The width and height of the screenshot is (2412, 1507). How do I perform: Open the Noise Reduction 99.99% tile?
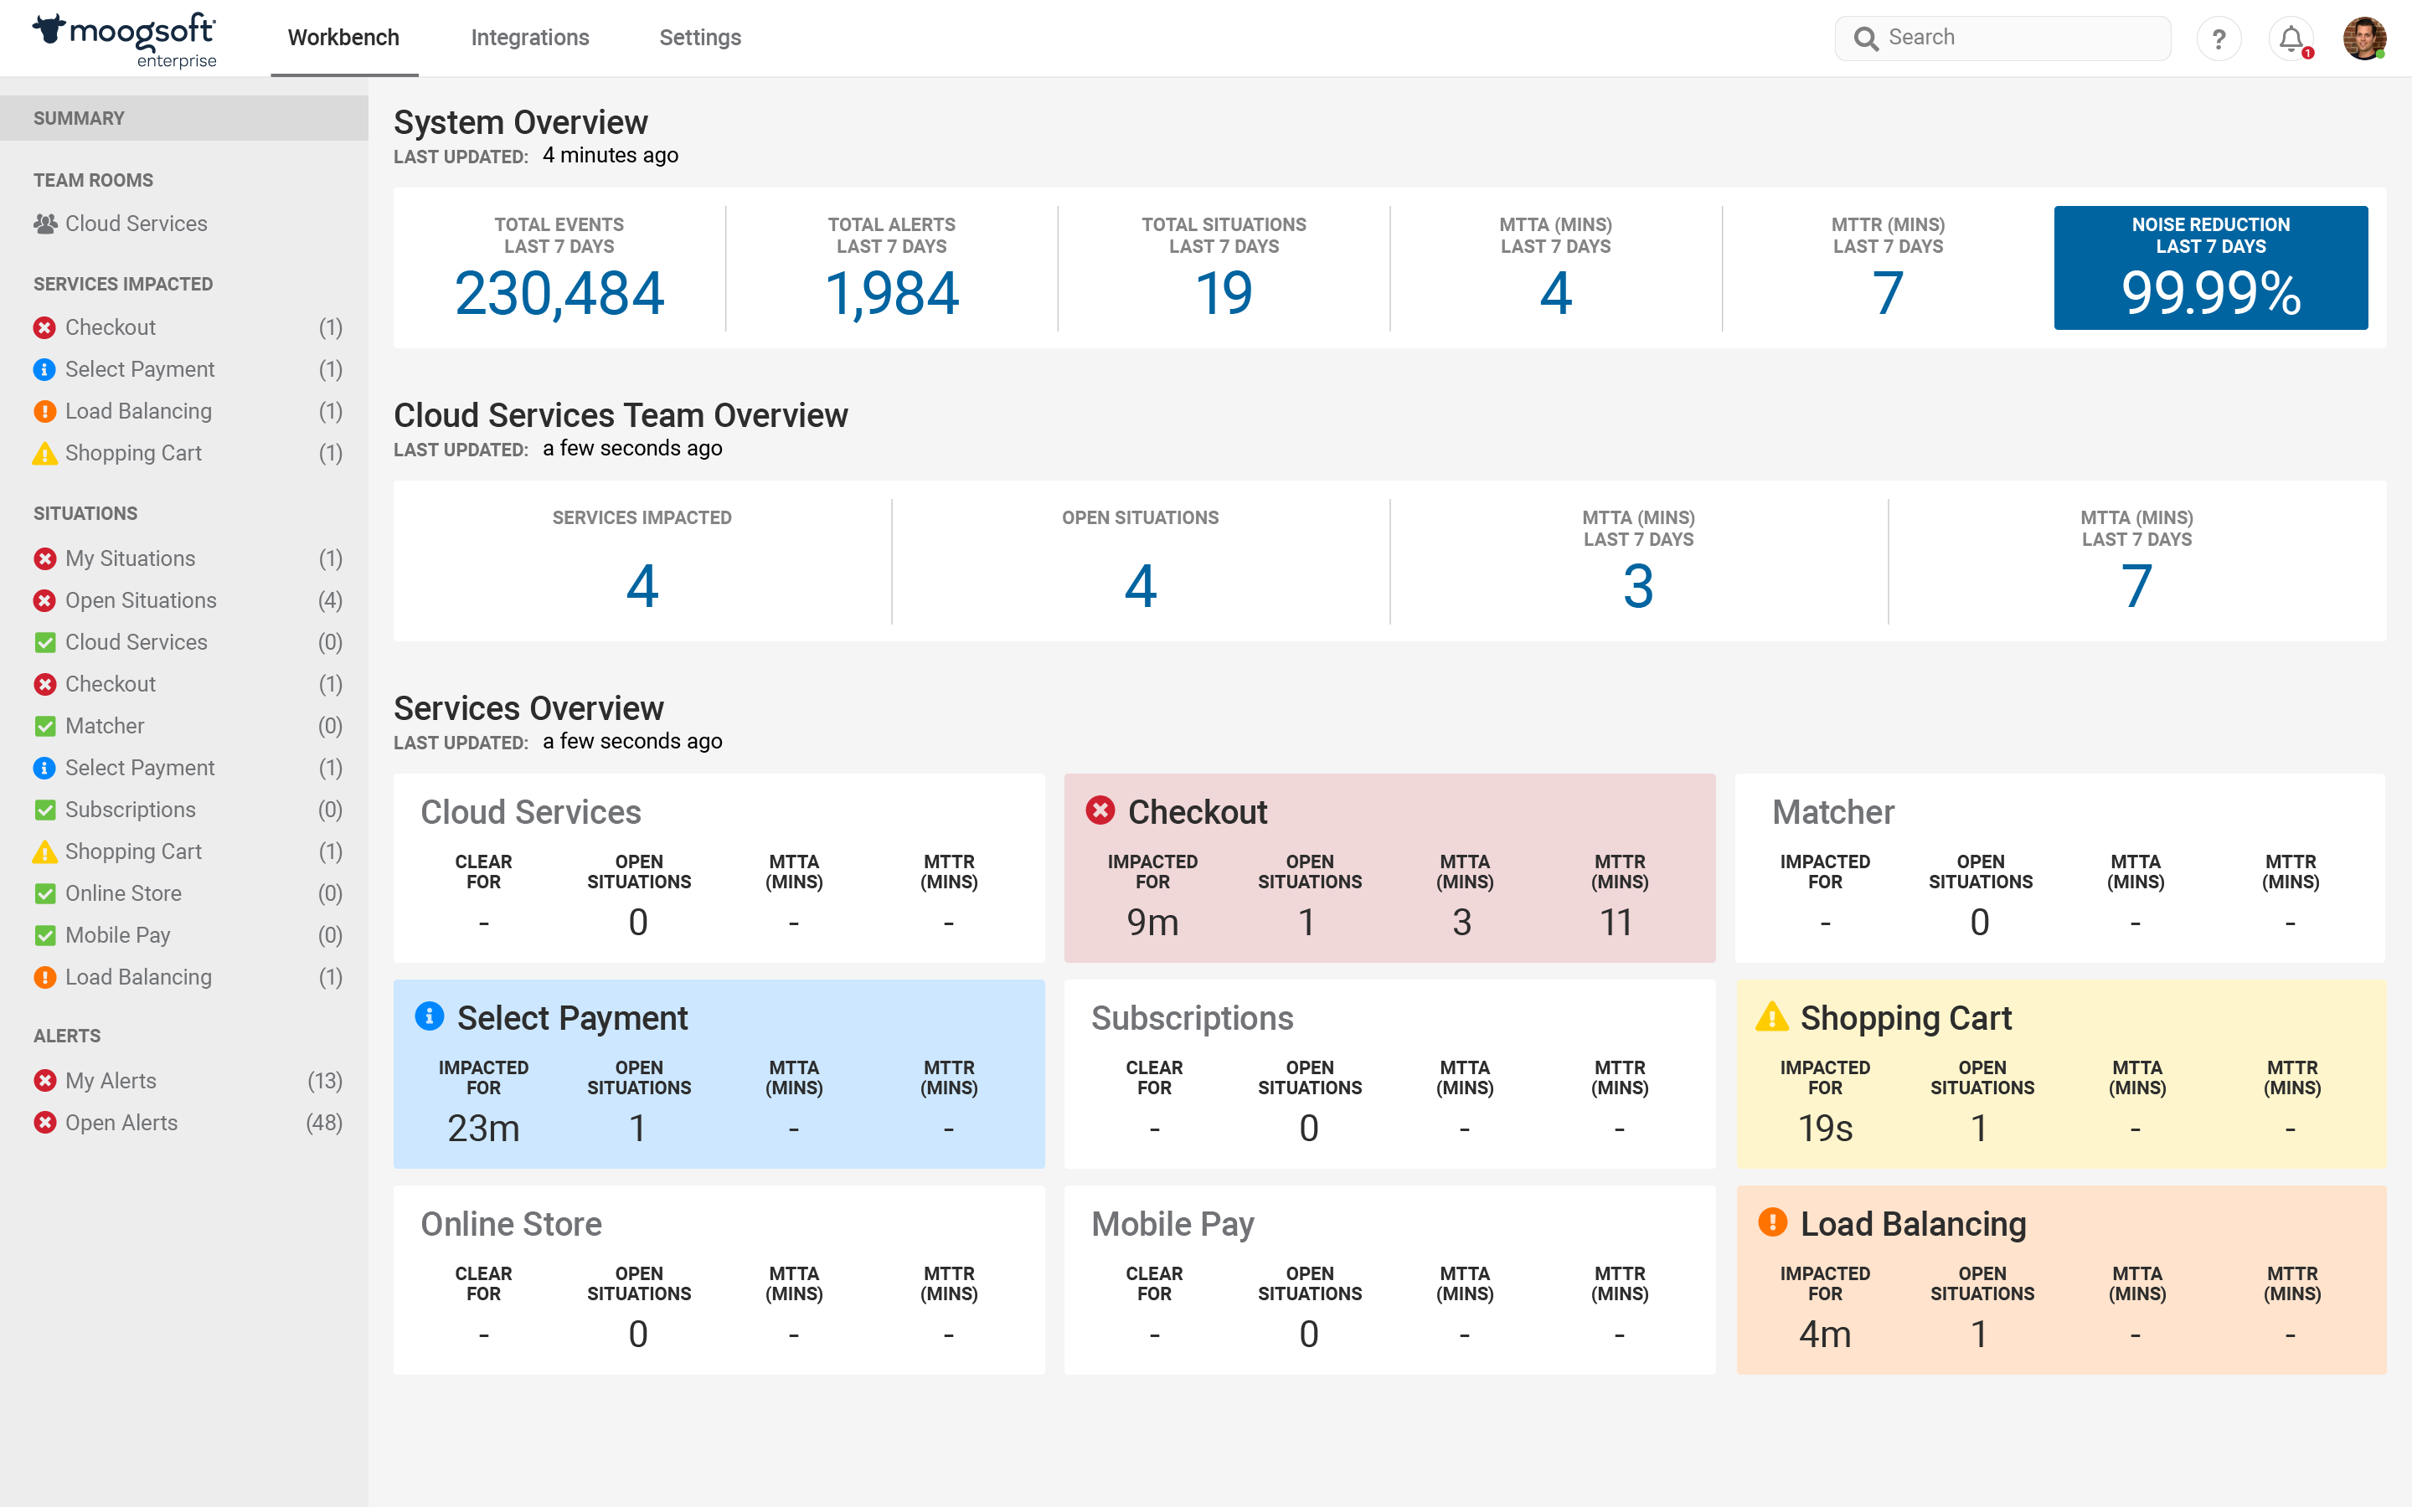pos(2211,267)
